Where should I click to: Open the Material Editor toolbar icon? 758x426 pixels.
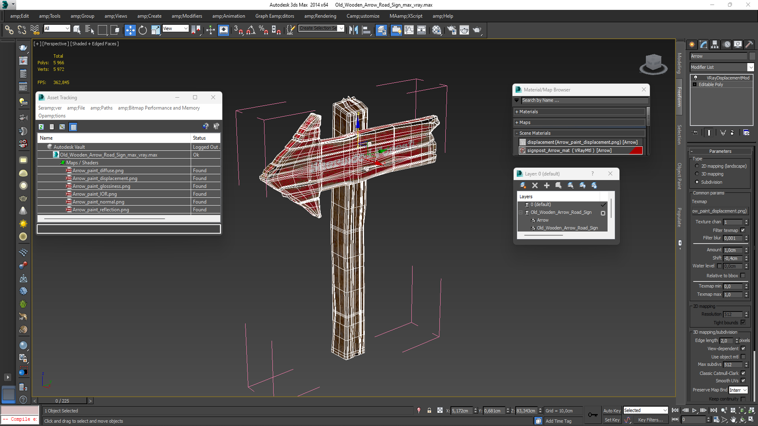(436, 30)
